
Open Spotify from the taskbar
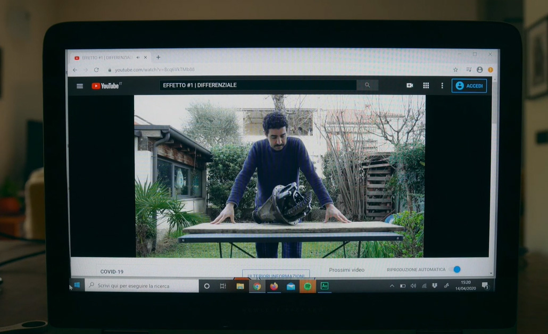pyautogui.click(x=308, y=286)
